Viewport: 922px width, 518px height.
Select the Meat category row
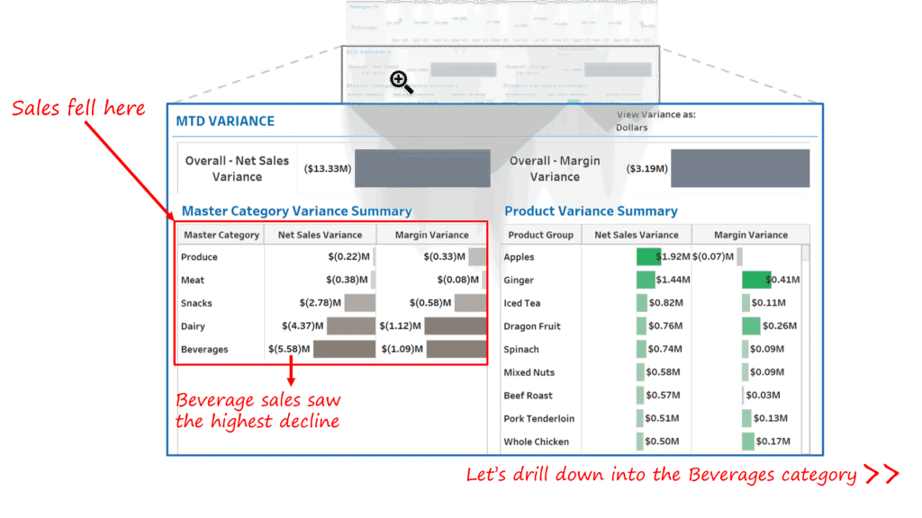332,280
